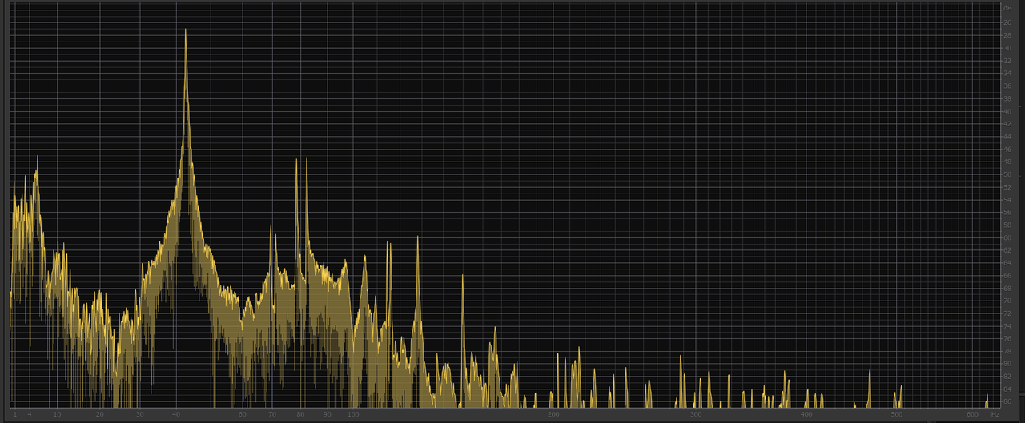Click the 400 label on the frequency axis

(x=806, y=414)
